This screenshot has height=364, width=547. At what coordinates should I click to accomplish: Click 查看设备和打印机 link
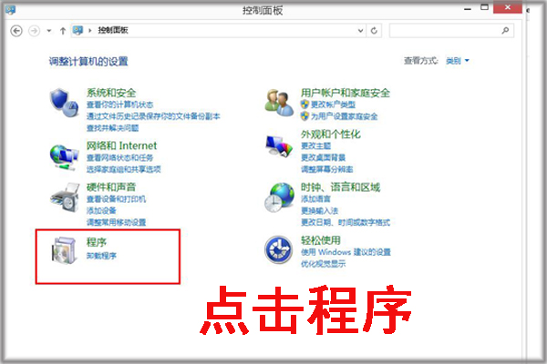pos(116,199)
